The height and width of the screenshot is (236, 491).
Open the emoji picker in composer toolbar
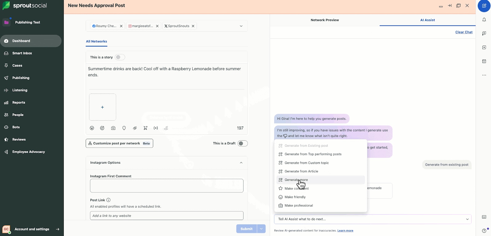click(x=92, y=128)
